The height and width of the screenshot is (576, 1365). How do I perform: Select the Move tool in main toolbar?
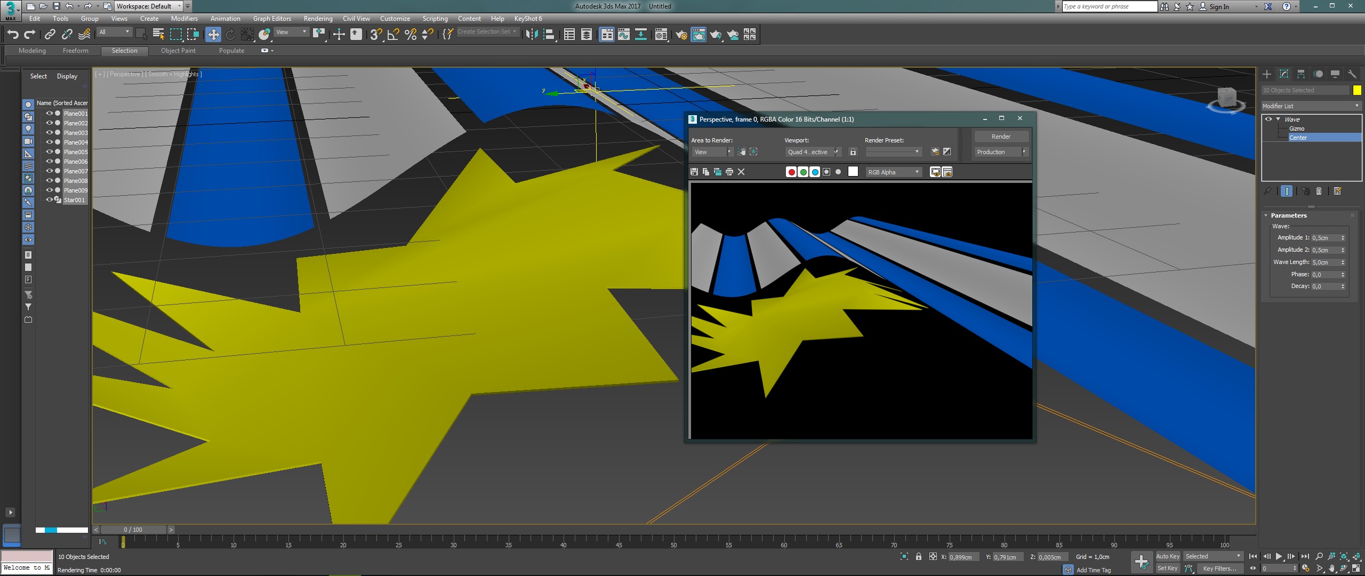coord(213,35)
